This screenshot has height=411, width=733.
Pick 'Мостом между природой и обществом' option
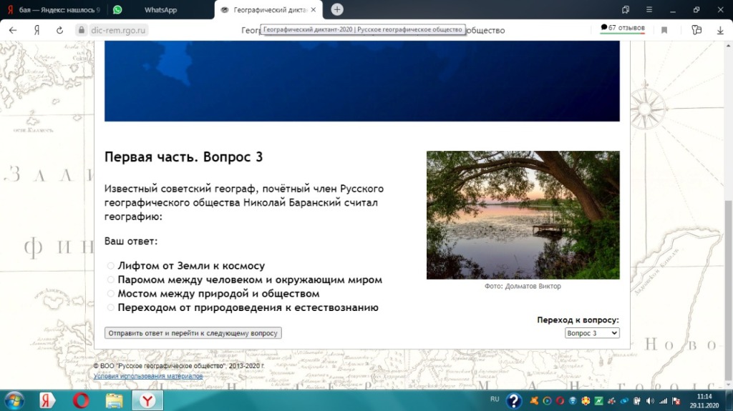pos(111,294)
